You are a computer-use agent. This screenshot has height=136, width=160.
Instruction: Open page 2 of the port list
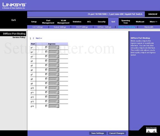tap(33, 38)
